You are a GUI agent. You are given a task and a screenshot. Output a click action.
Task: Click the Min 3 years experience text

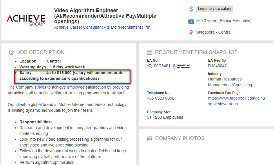tap(224, 21)
